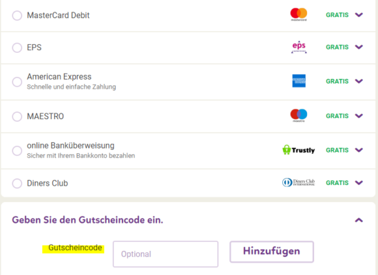
Task: Click the GRATIS label for Diners Club
Action: pos(337,183)
